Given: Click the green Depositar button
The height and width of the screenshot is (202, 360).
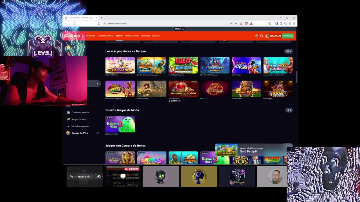Looking at the screenshot, I should click(x=288, y=36).
